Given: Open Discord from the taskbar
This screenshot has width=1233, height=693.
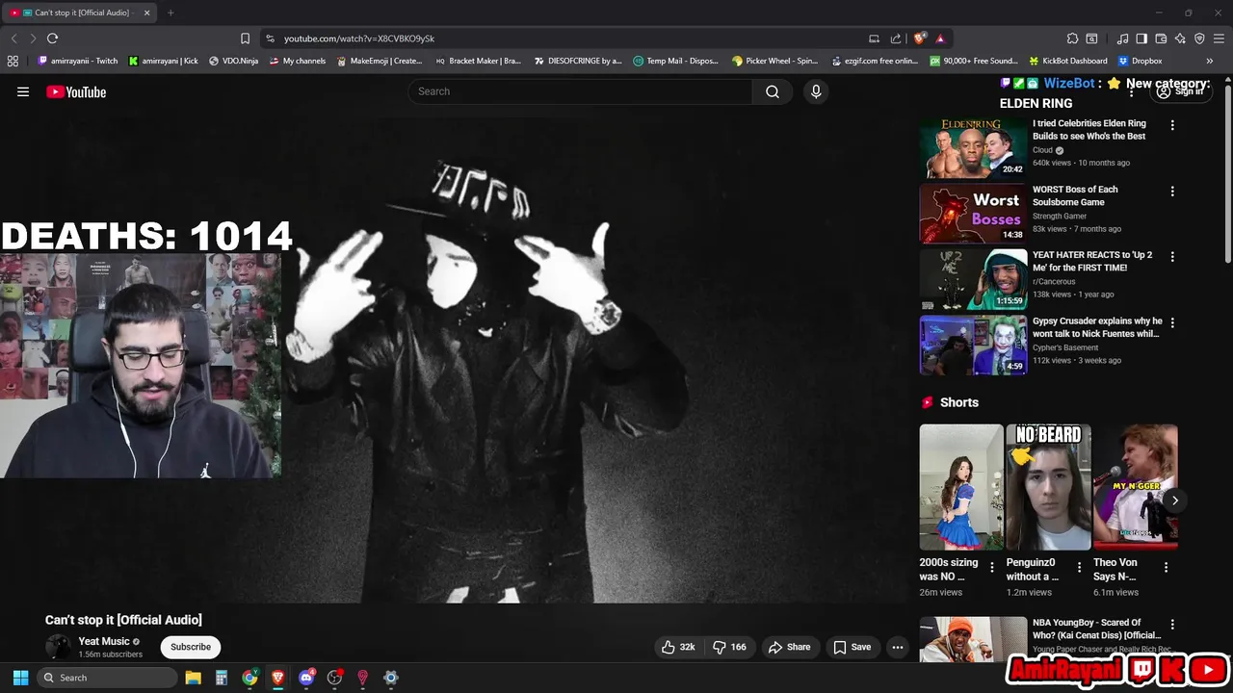Looking at the screenshot, I should (x=306, y=678).
